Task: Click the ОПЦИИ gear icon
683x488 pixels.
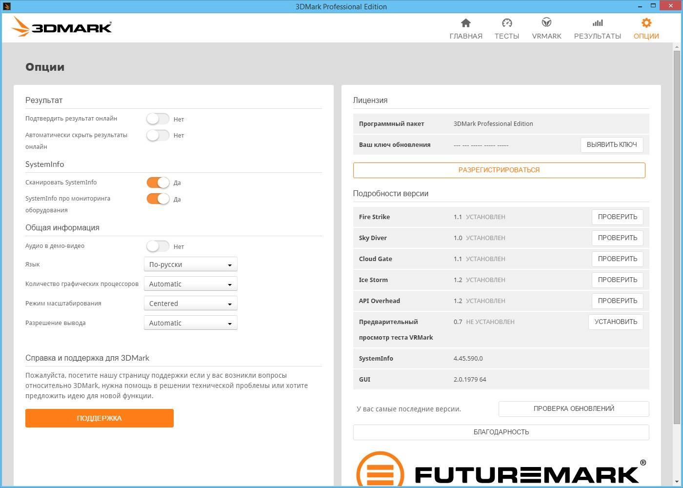Action: (x=646, y=23)
